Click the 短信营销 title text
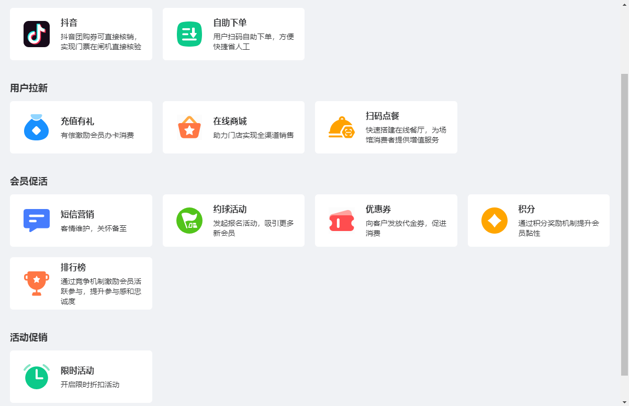 click(77, 215)
